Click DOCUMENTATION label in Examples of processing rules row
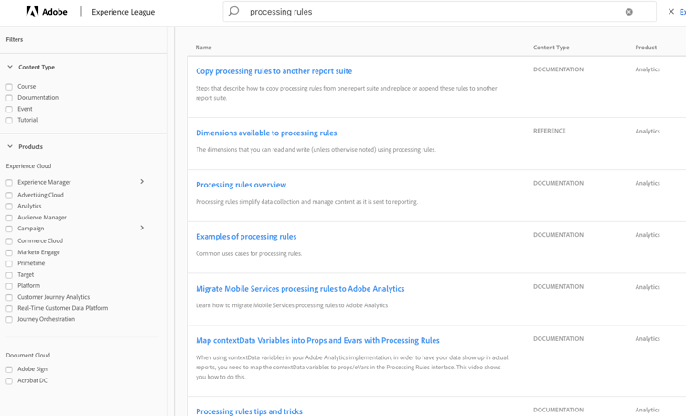686x416 pixels. [x=558, y=234]
